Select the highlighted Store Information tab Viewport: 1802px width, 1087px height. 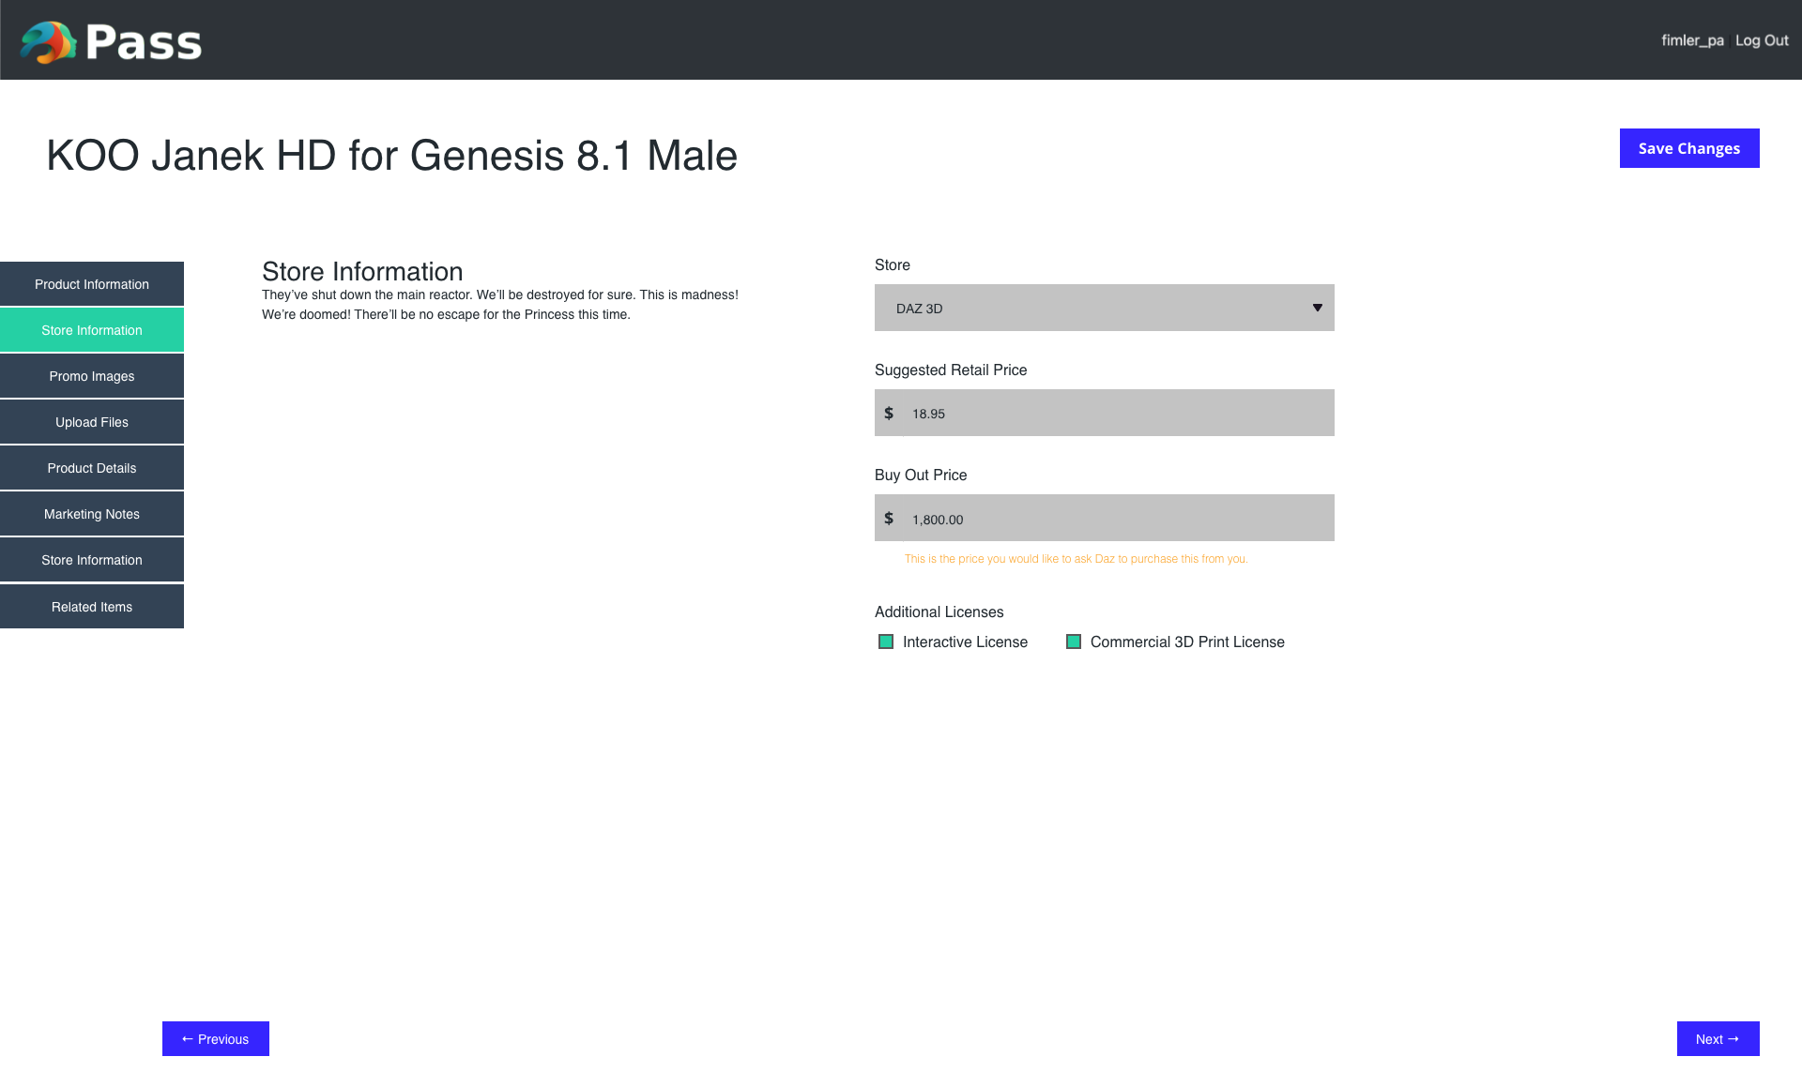click(92, 330)
